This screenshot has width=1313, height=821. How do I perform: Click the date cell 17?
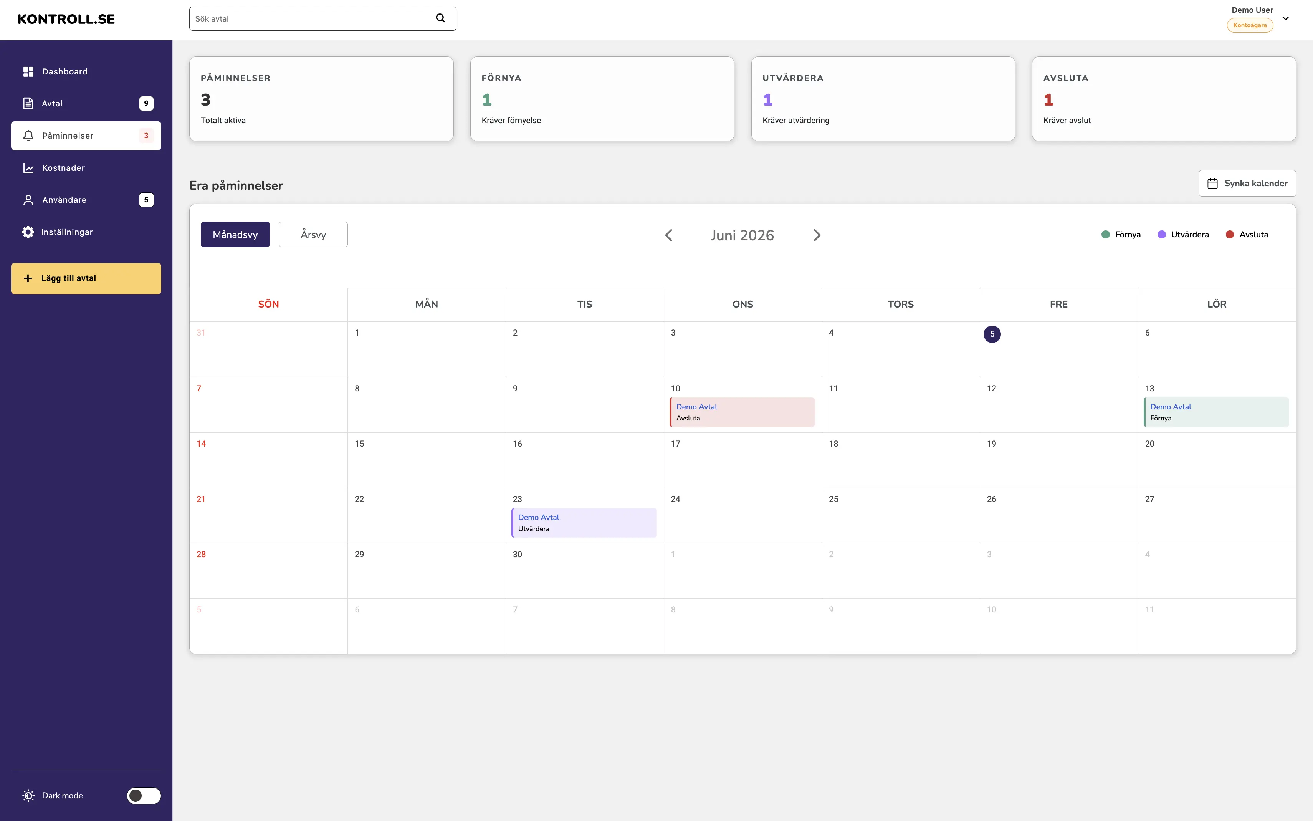coord(742,460)
